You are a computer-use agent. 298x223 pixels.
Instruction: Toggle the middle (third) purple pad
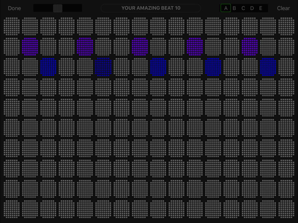(140, 47)
